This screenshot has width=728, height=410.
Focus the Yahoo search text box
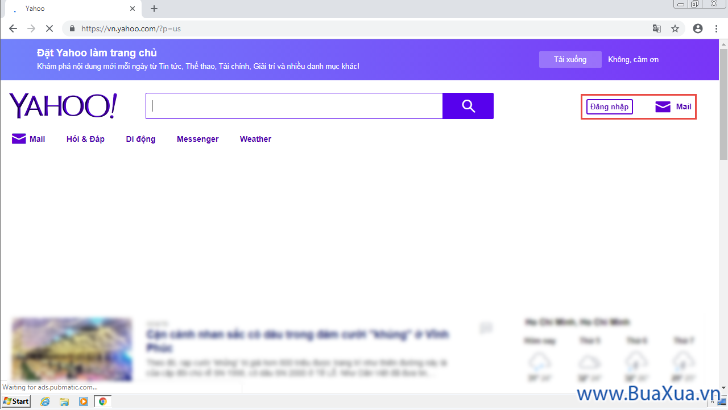point(294,106)
